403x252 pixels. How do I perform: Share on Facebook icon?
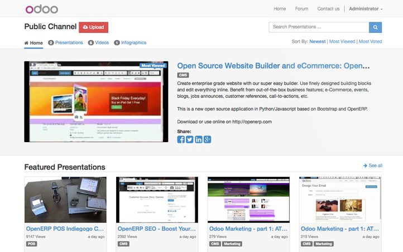pyautogui.click(x=181, y=139)
